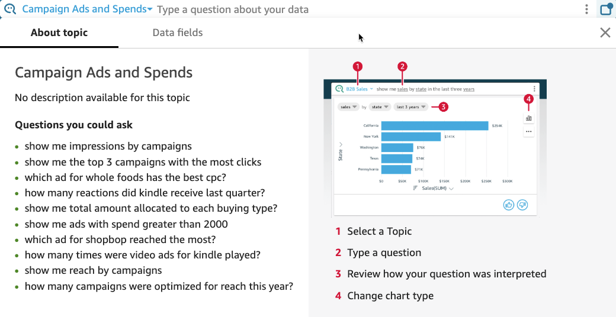Image resolution: width=616 pixels, height=317 pixels.
Task: Select the About topic tab
Action: click(59, 33)
